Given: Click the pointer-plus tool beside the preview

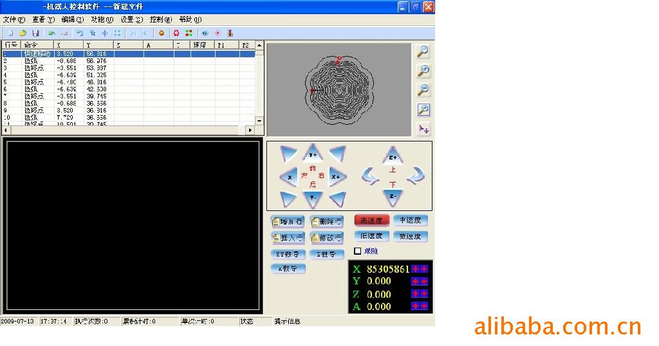Looking at the screenshot, I should coord(423,129).
